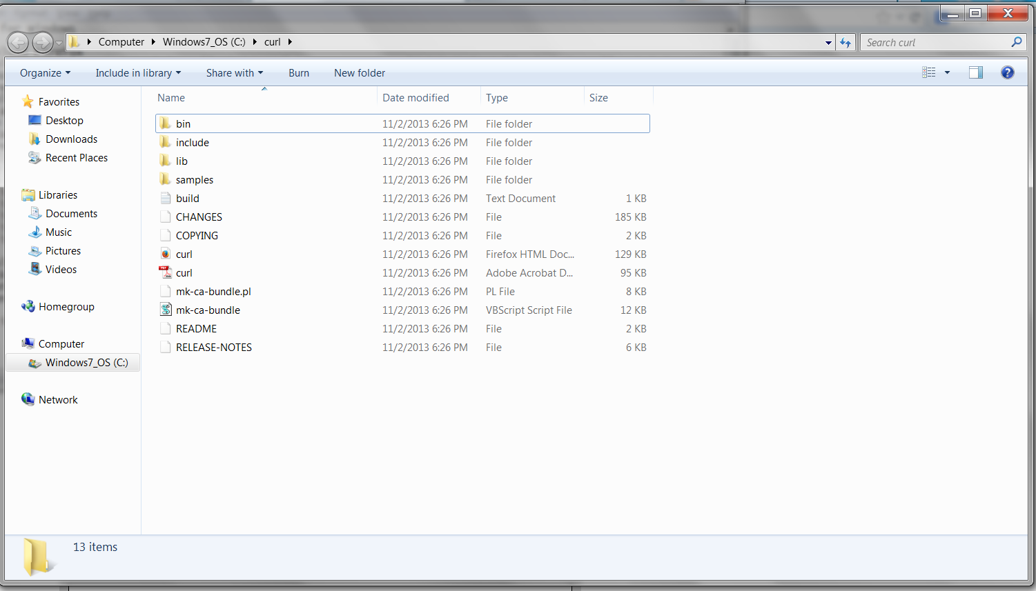Select the curl Adobe Acrobat PDF icon
This screenshot has width=1036, height=591.
165,272
